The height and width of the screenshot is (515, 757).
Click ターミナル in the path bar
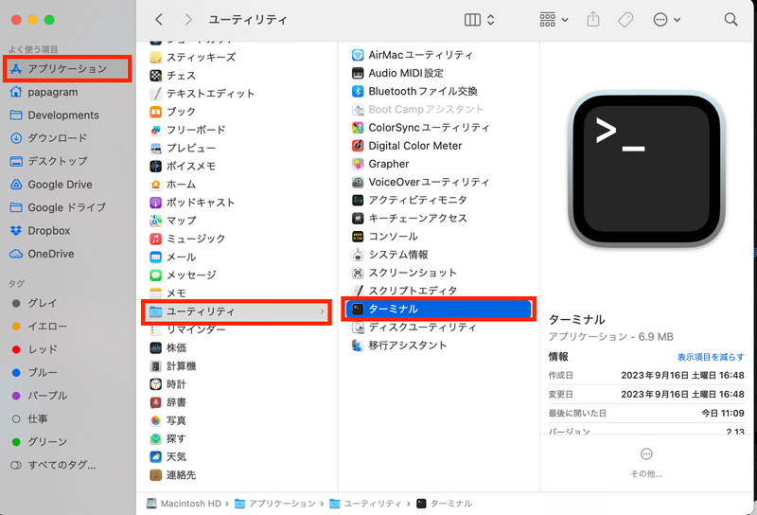point(444,504)
